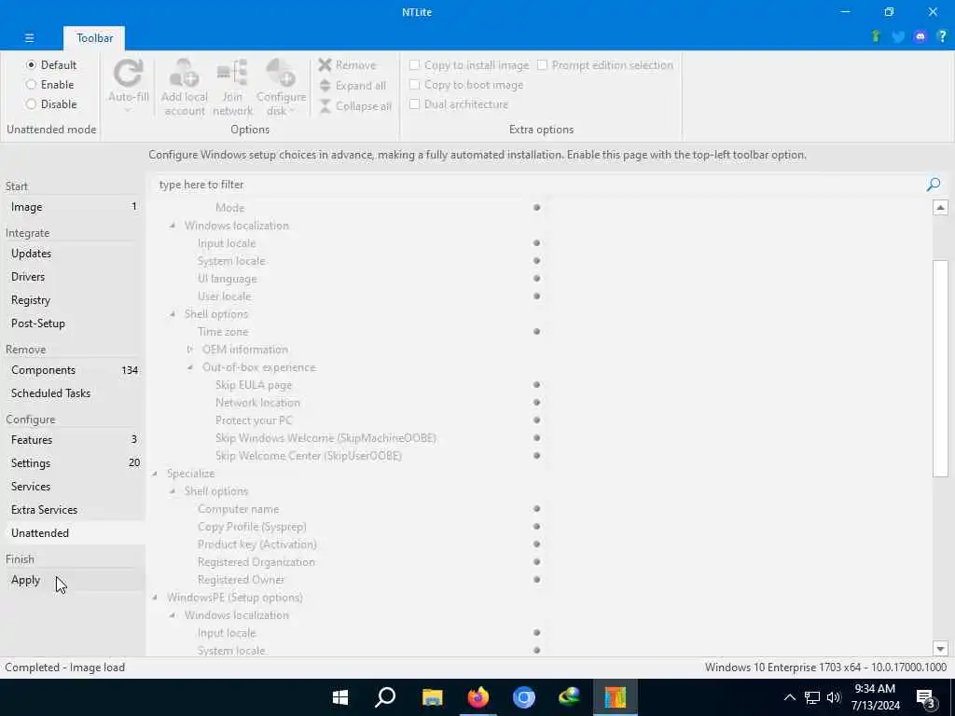Open the Discord link icon

pos(920,36)
